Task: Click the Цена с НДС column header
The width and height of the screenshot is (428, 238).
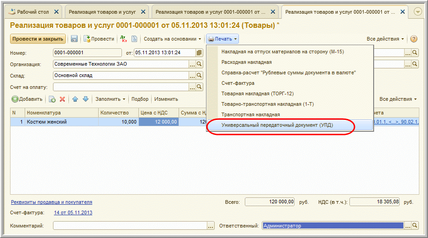Action: 159,113
